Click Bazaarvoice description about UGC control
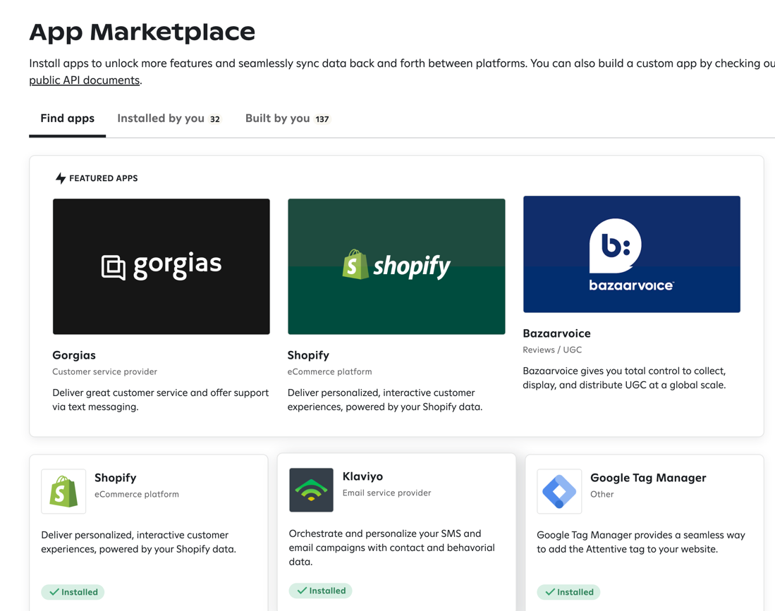Viewport: 775px width, 611px height. pos(624,378)
